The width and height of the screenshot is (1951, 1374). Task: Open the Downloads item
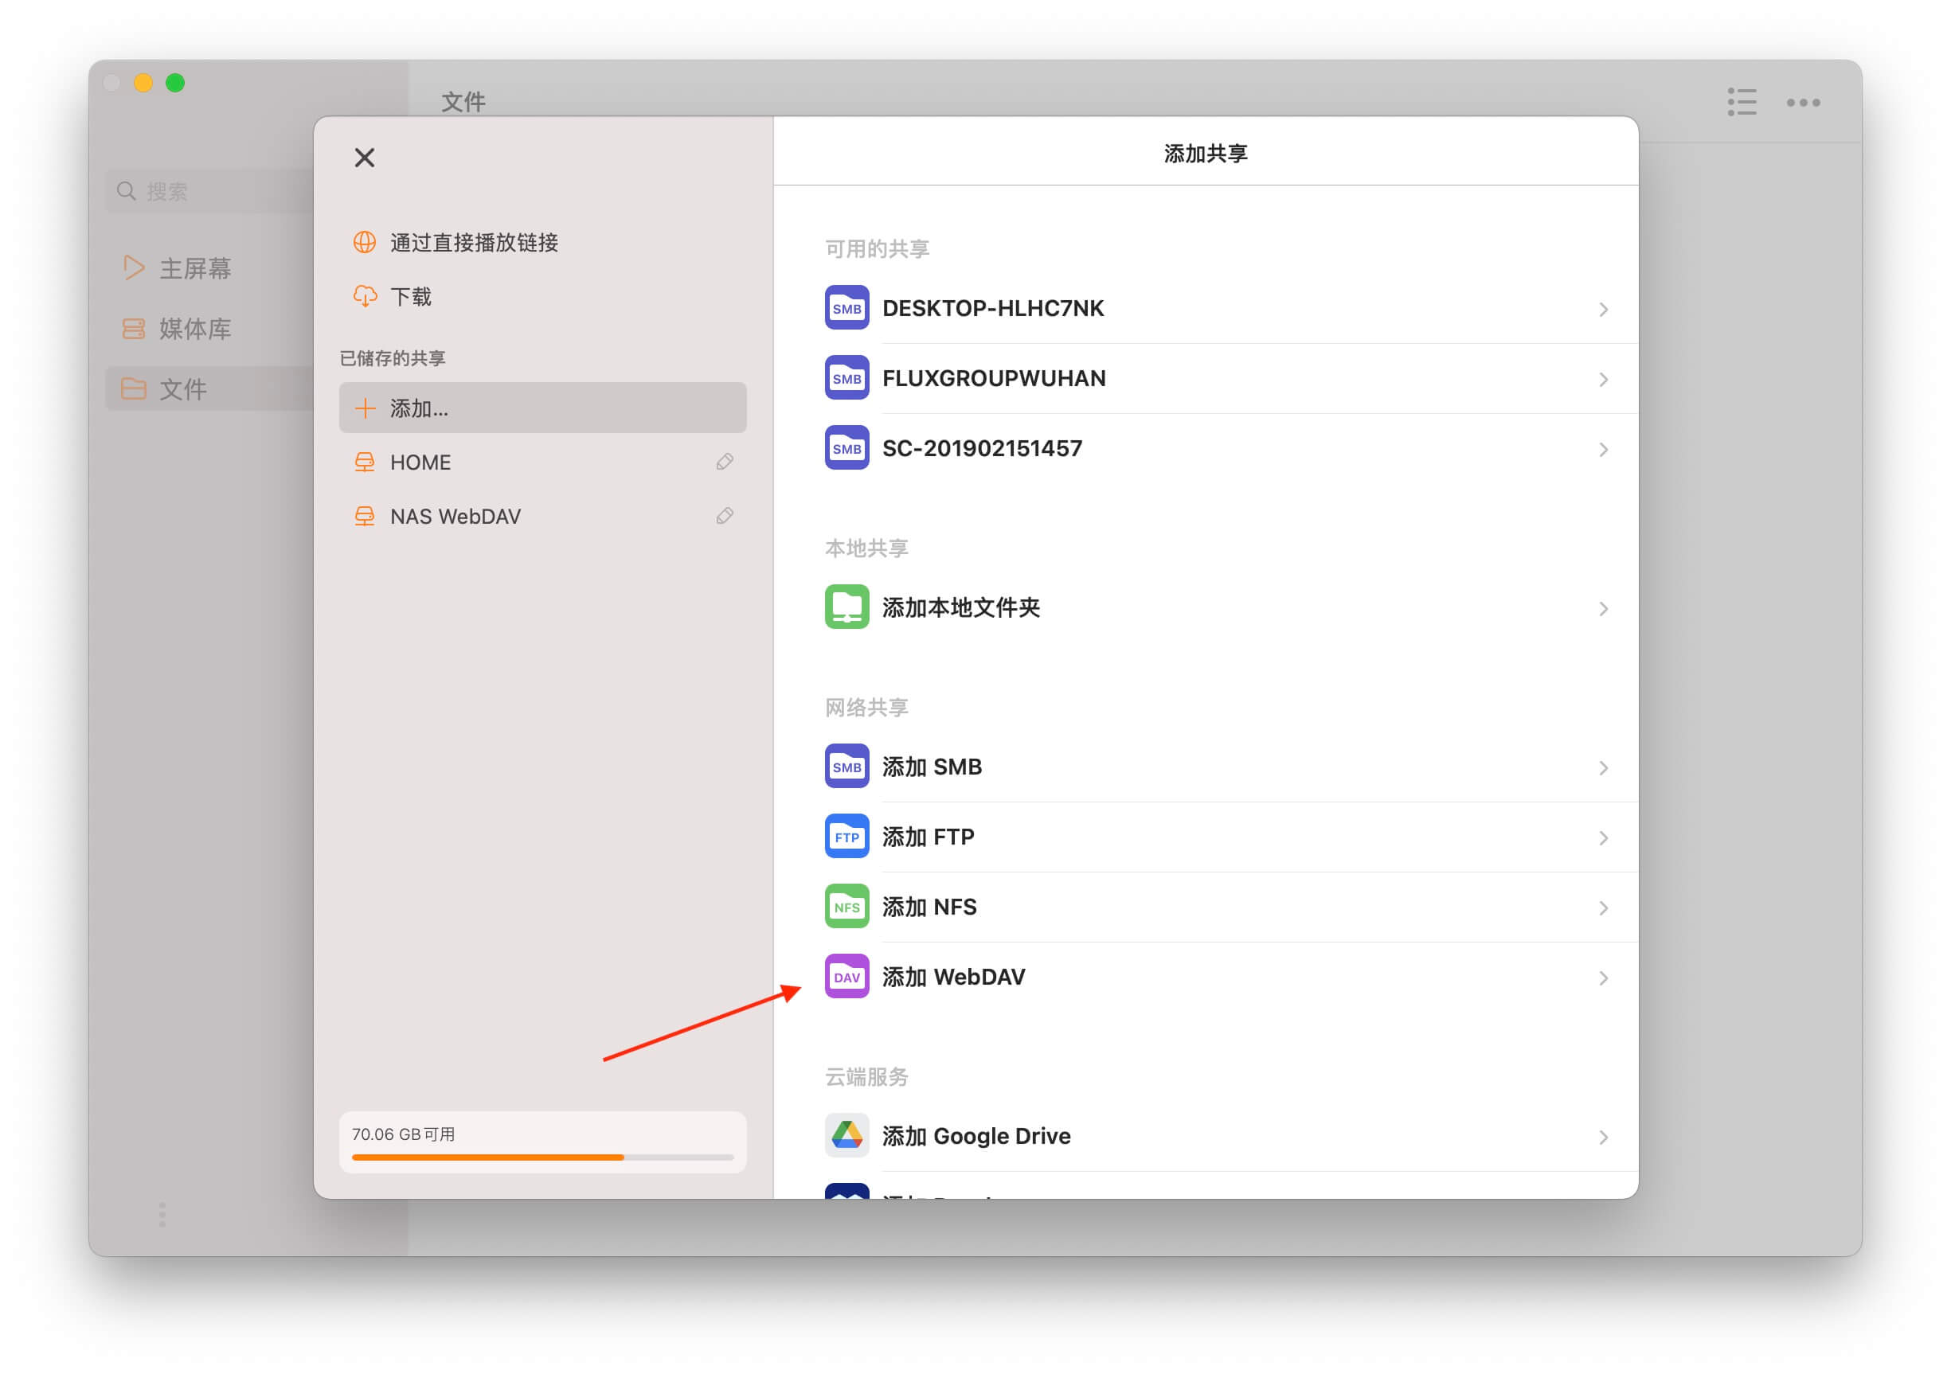[410, 296]
